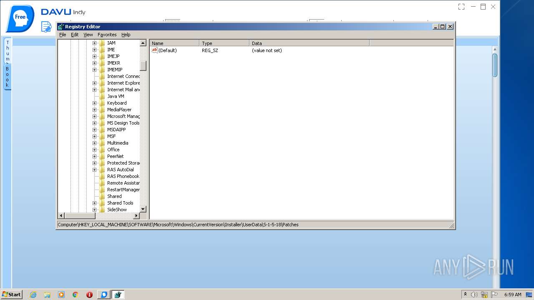Switch to DAVU taskbar button
The image size is (534, 300).
tap(104, 295)
